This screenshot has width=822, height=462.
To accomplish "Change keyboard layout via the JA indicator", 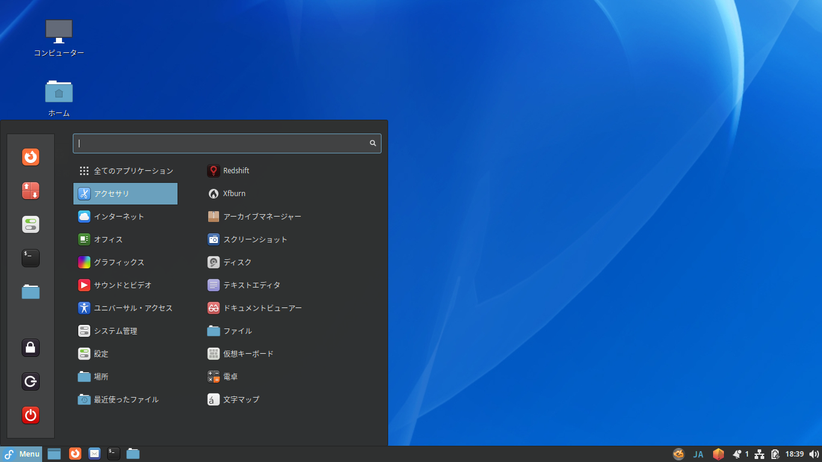I will (x=698, y=454).
